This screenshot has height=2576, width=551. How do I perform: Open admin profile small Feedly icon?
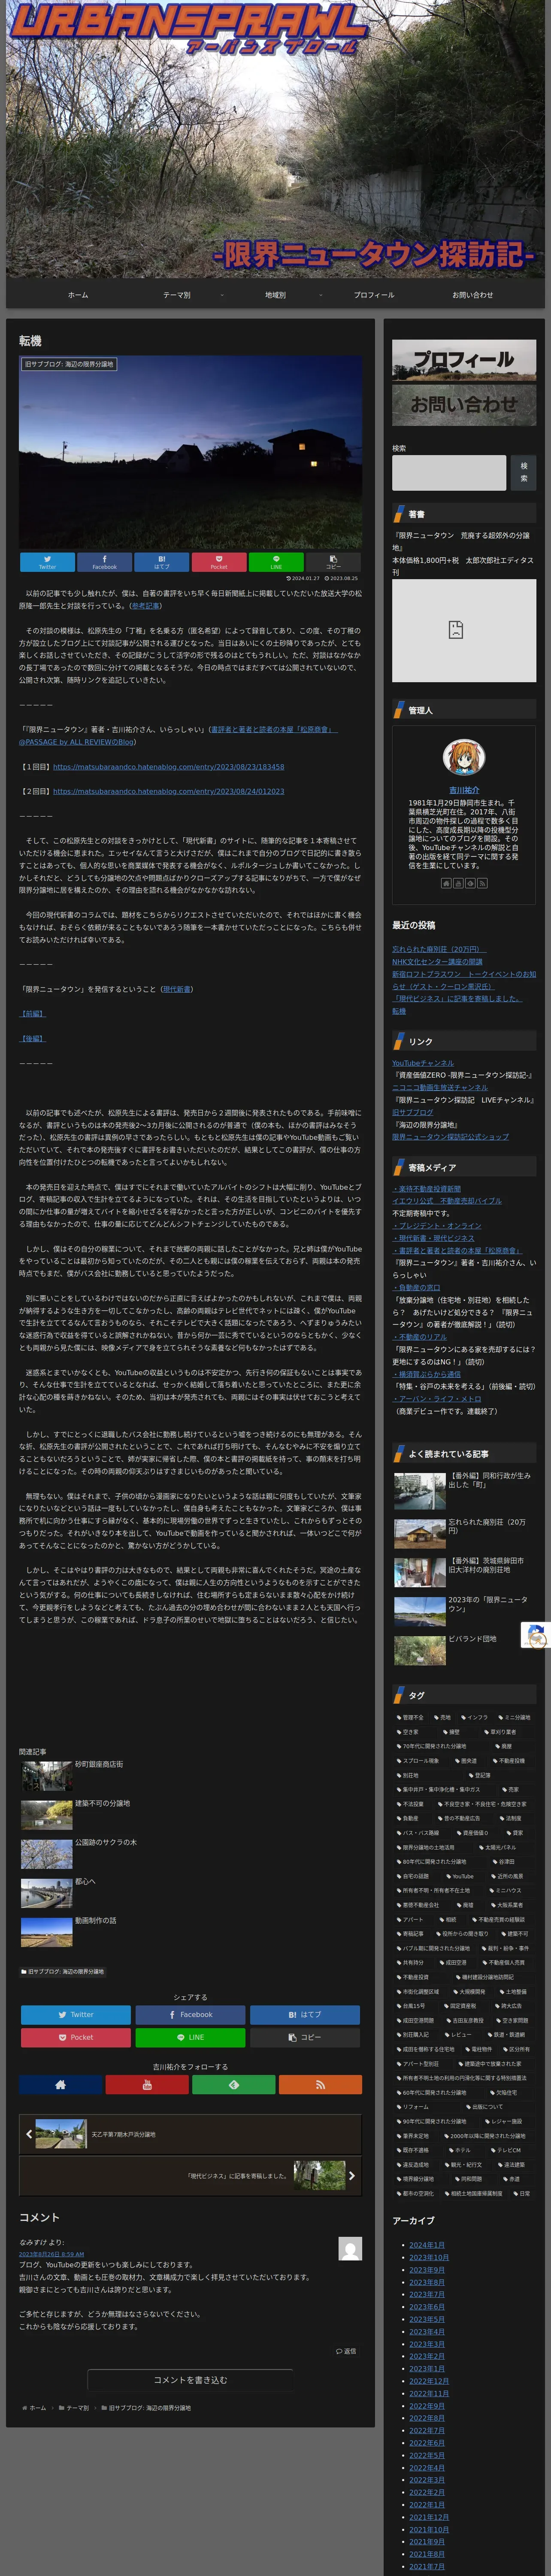tap(470, 883)
